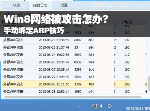This screenshot has width=150, height=111.
Task: Click the attack count value 3092
Action: [x=78, y=55]
